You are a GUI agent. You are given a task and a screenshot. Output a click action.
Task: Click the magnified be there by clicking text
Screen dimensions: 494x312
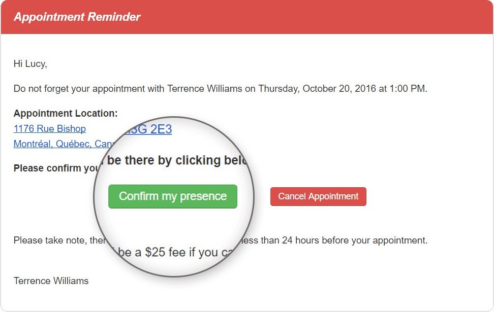[164, 160]
